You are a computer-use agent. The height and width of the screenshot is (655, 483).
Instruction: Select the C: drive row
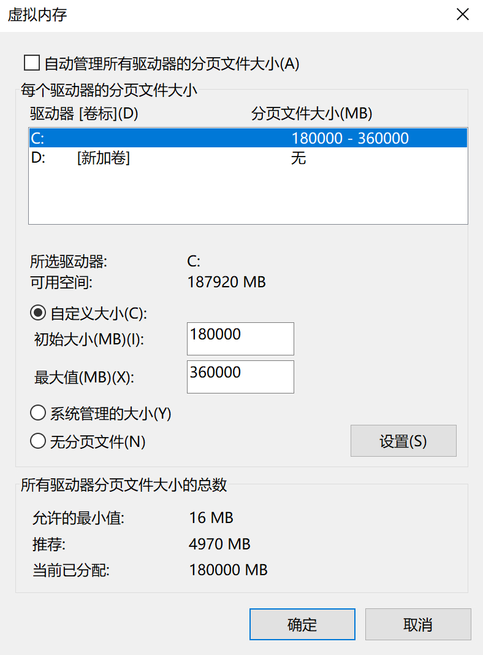248,138
